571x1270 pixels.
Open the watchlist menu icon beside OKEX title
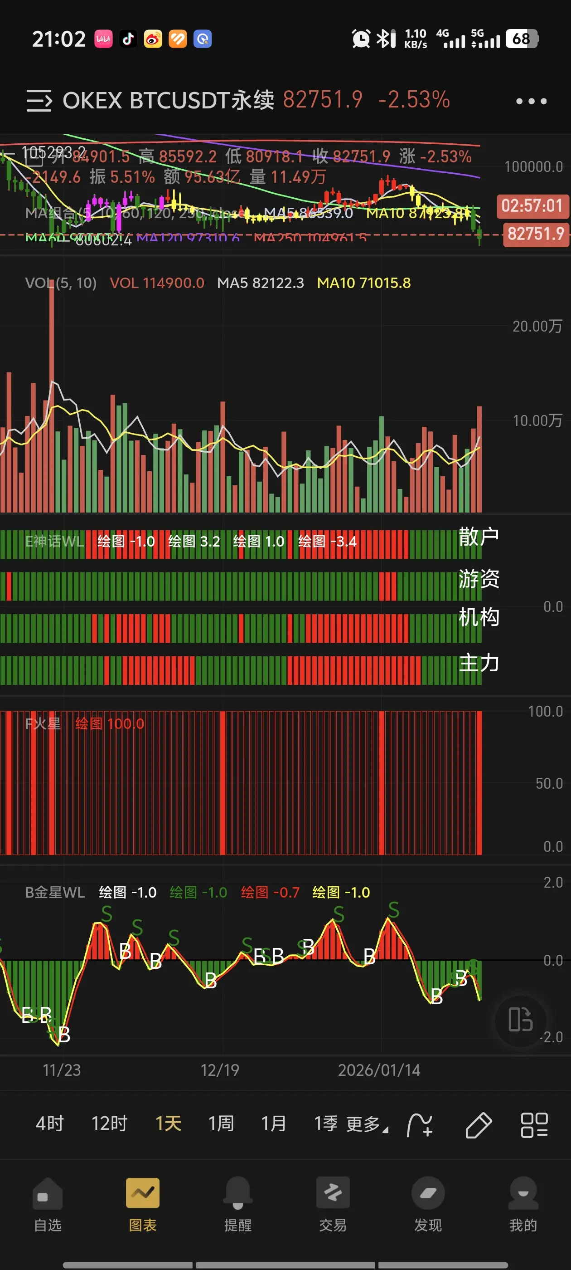coord(39,101)
